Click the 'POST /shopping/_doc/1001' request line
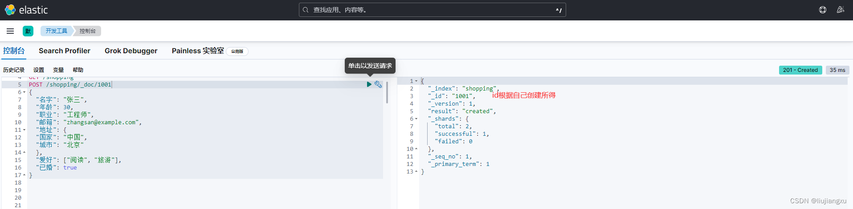Image resolution: width=853 pixels, height=209 pixels. coord(70,84)
